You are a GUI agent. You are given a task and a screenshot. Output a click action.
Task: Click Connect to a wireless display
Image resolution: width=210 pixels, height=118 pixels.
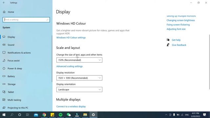click(71, 107)
